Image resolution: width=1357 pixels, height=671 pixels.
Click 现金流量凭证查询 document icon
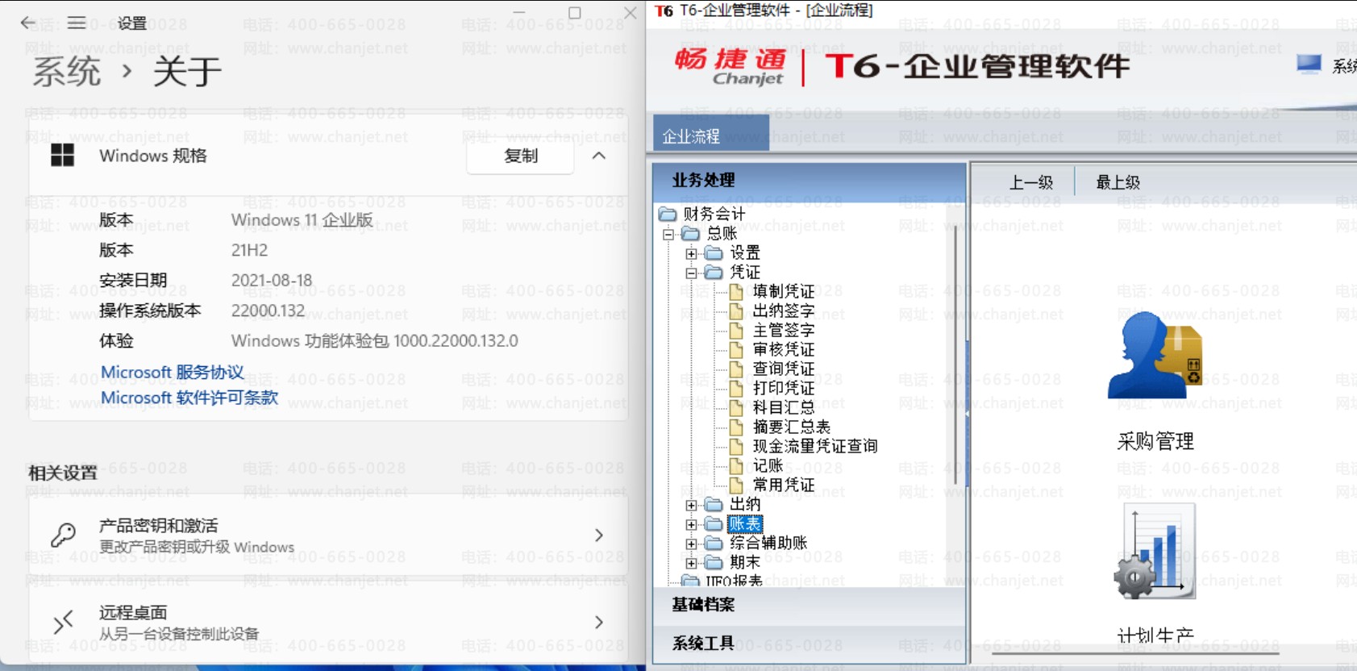pos(736,446)
